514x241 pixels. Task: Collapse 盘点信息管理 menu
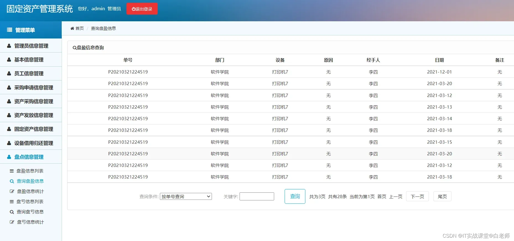[x=31, y=157]
